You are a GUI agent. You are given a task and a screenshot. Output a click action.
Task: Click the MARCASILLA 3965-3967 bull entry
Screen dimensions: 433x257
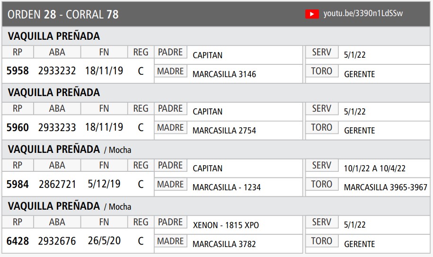coord(385,187)
